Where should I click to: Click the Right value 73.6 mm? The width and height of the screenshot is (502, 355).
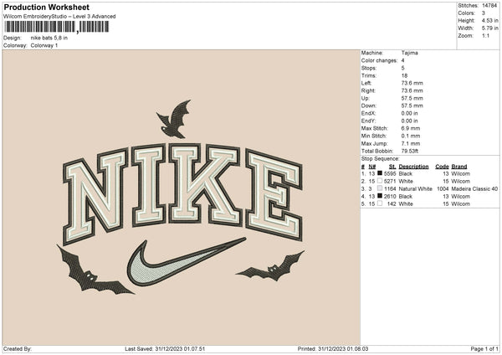click(x=412, y=90)
